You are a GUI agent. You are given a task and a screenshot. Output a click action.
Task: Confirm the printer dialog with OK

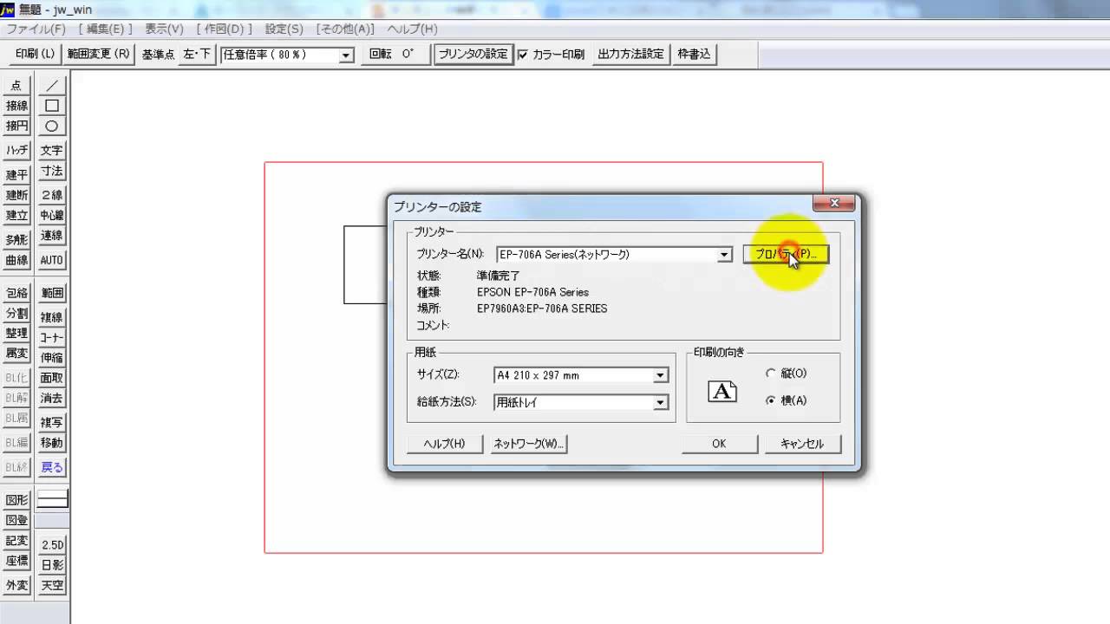719,443
